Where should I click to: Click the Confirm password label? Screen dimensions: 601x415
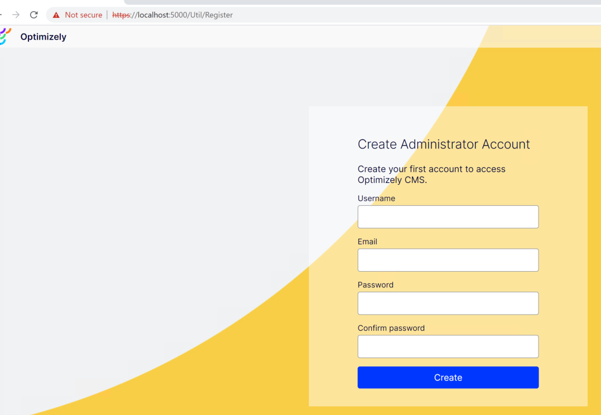click(391, 328)
